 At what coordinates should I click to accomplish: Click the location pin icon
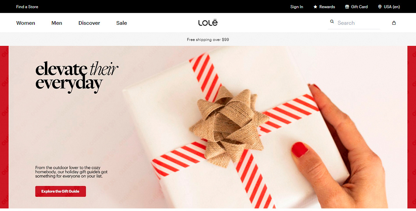pyautogui.click(x=380, y=6)
